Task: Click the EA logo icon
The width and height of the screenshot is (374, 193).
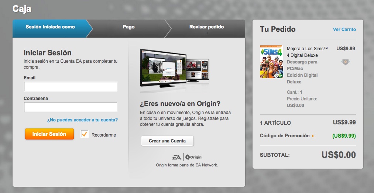Action: point(176,157)
